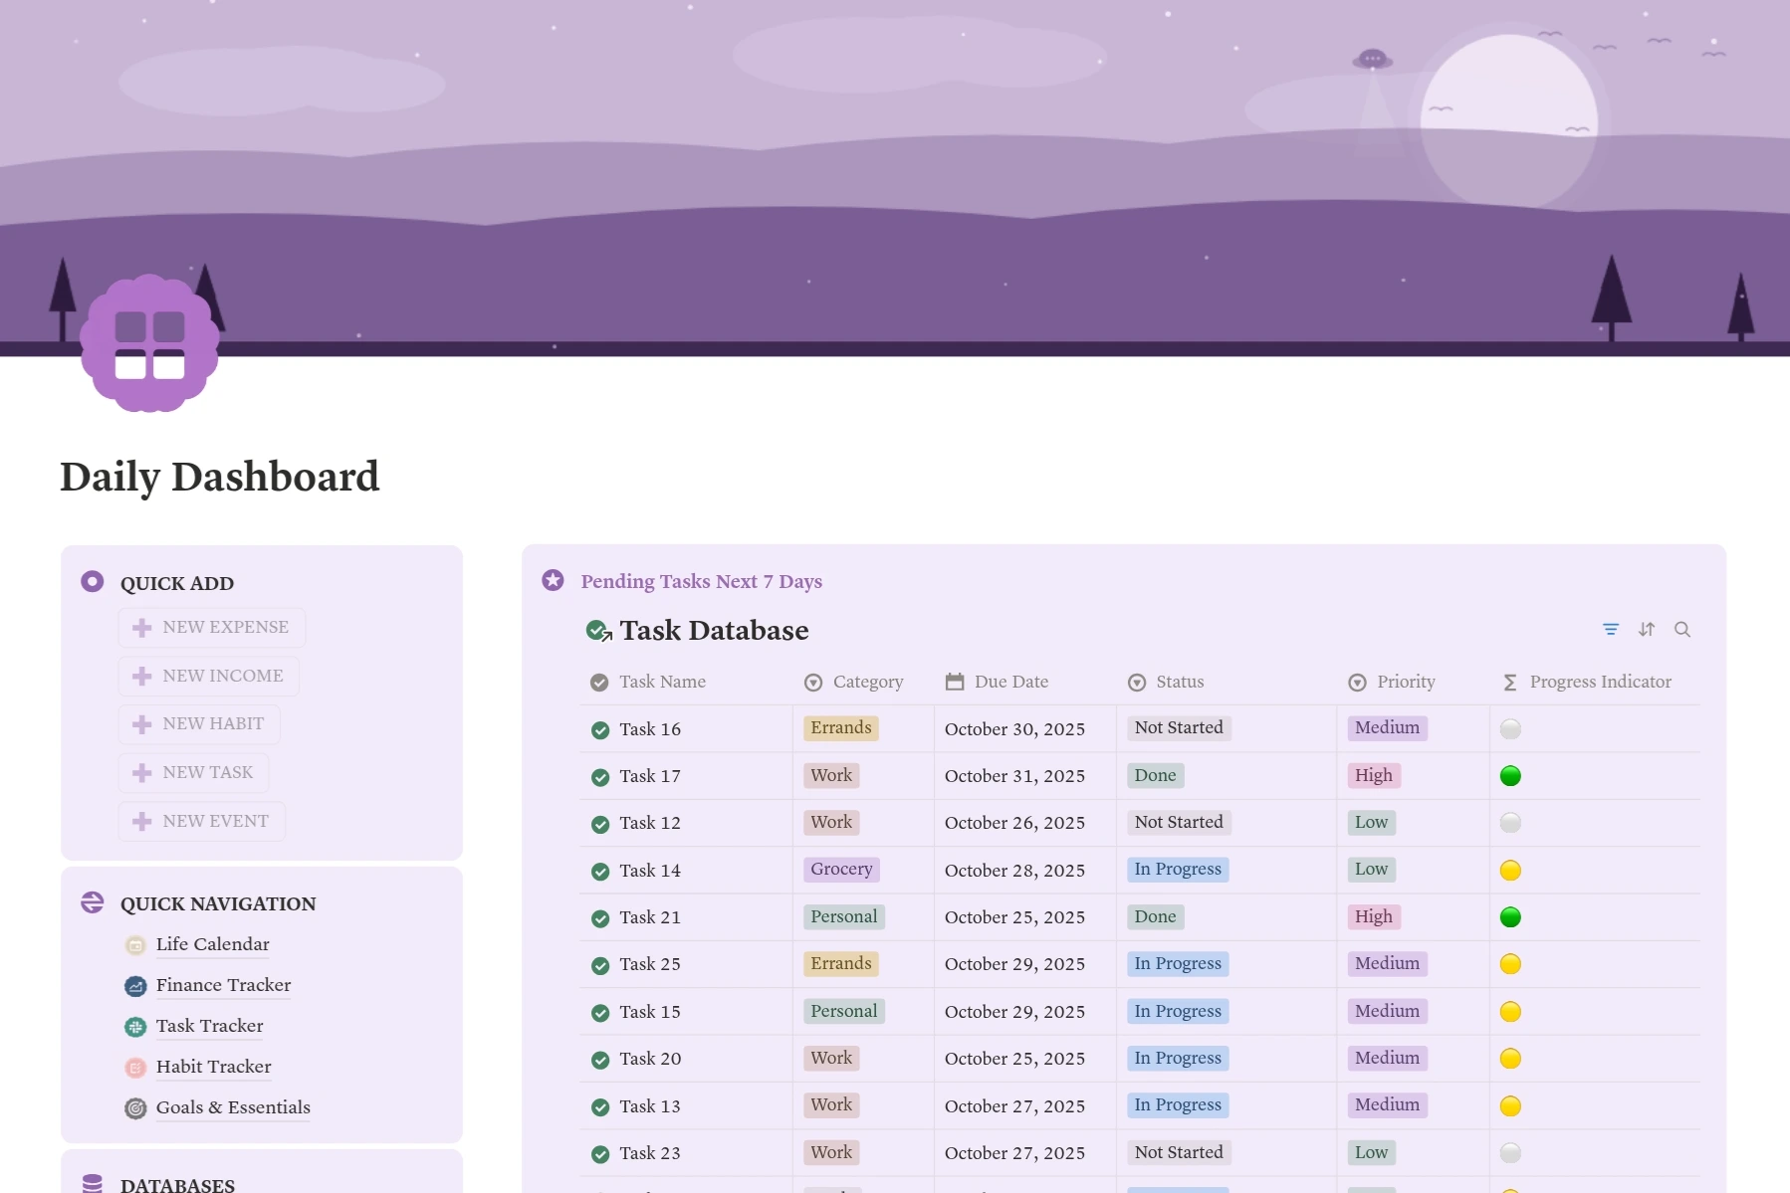
Task: Click the NEW EXPENSE button
Action: click(211, 628)
